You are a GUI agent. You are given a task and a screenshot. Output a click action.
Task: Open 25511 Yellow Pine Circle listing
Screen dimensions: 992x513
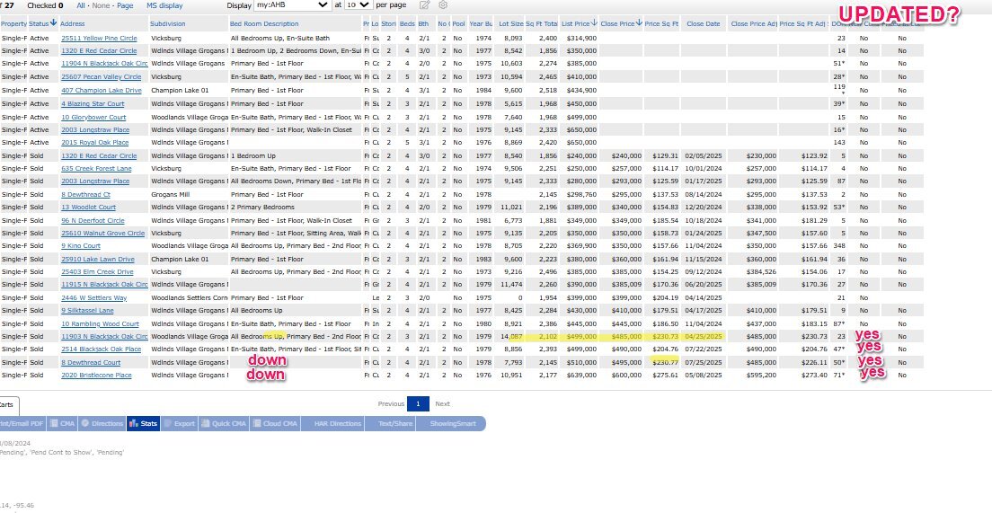pos(99,38)
